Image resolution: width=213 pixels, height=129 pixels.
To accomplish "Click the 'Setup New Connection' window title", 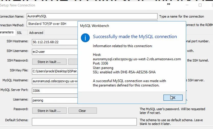I will [x=17, y=5].
